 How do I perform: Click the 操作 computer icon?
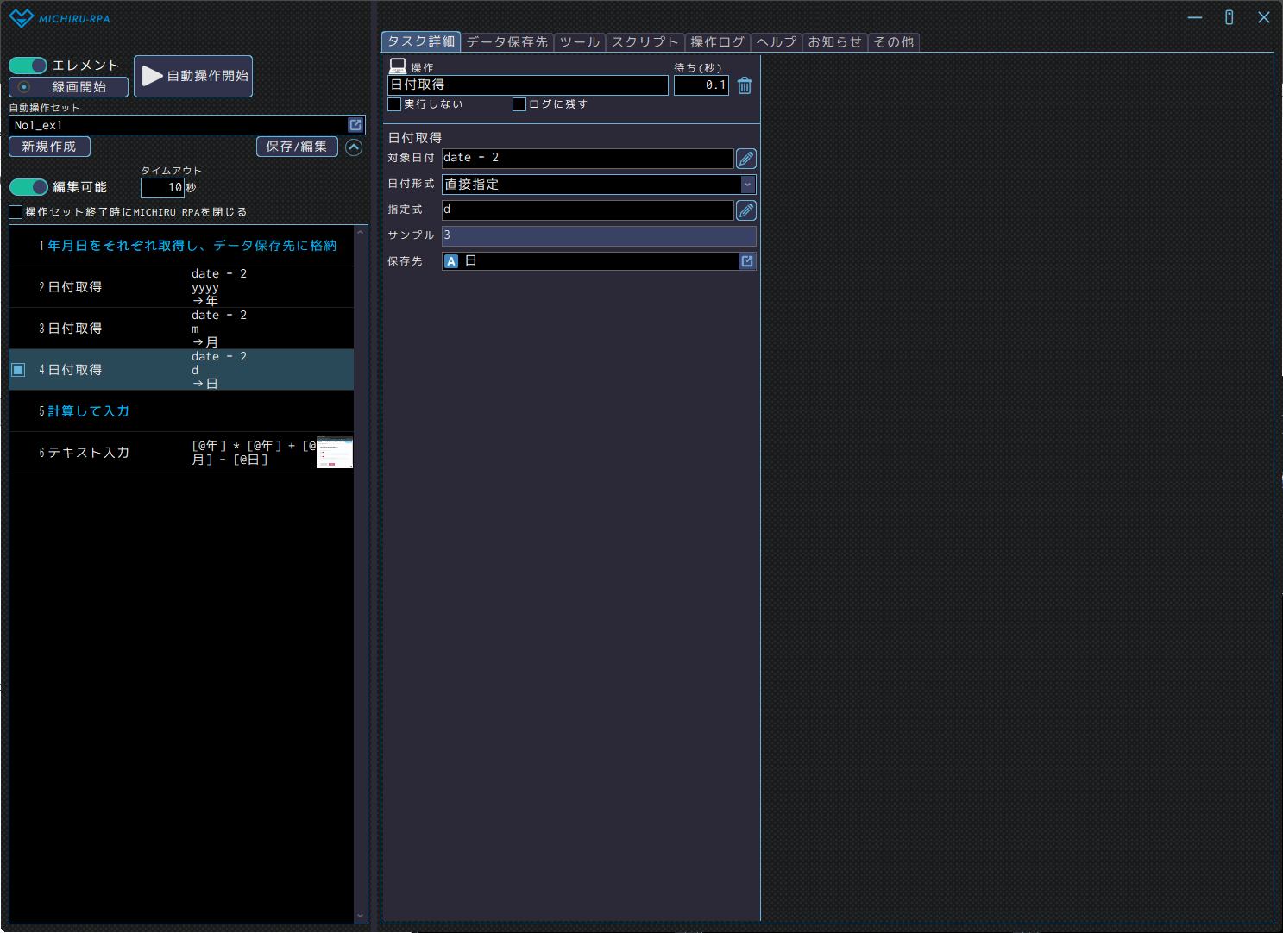(398, 66)
